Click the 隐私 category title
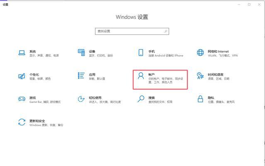 211,98
